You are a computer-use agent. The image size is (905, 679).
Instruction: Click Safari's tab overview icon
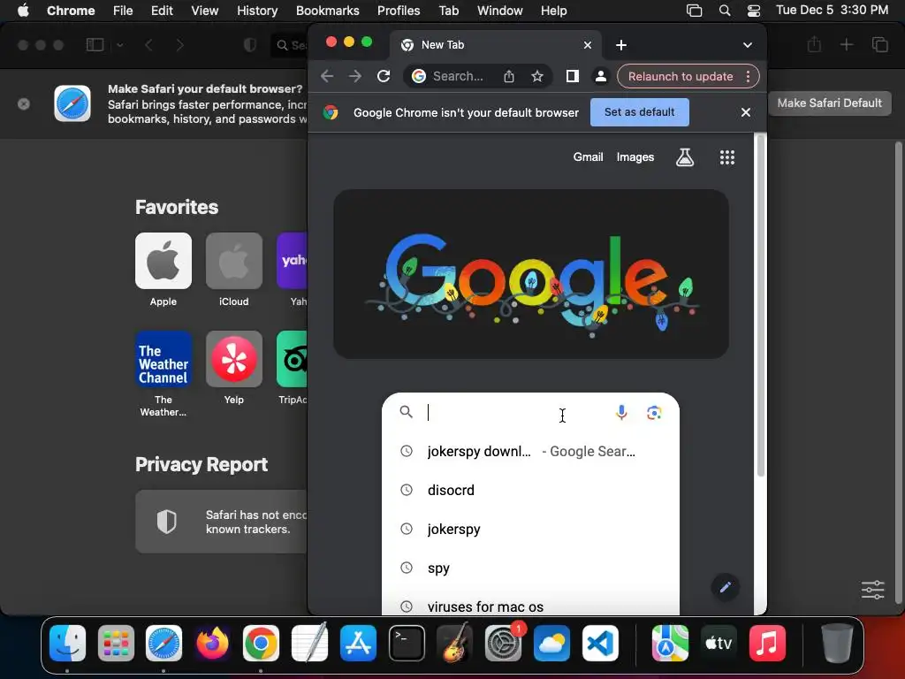click(x=879, y=44)
